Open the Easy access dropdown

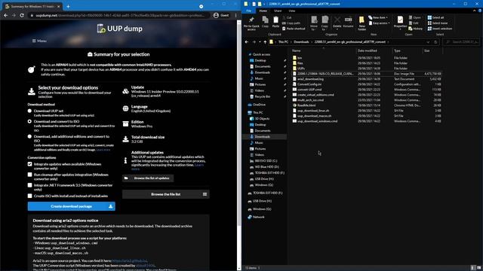coord(379,23)
